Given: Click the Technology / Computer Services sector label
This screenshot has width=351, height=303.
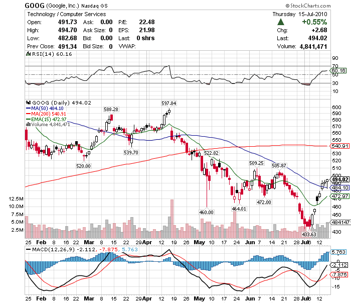Looking at the screenshot, I should coord(67,14).
